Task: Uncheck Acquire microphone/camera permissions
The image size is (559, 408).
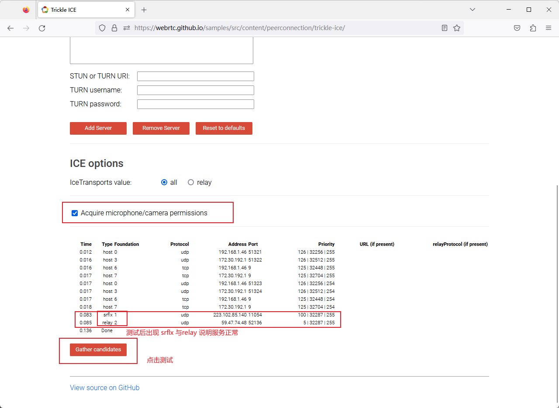Action: 75,213
